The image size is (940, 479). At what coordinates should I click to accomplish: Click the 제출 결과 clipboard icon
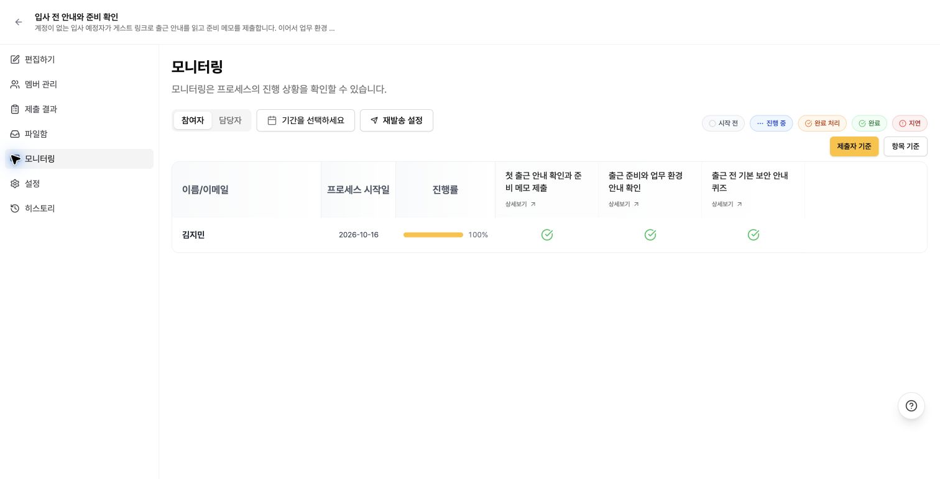click(15, 109)
